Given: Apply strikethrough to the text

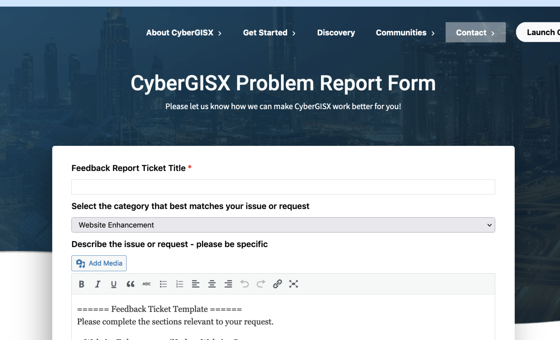Looking at the screenshot, I should (x=147, y=284).
